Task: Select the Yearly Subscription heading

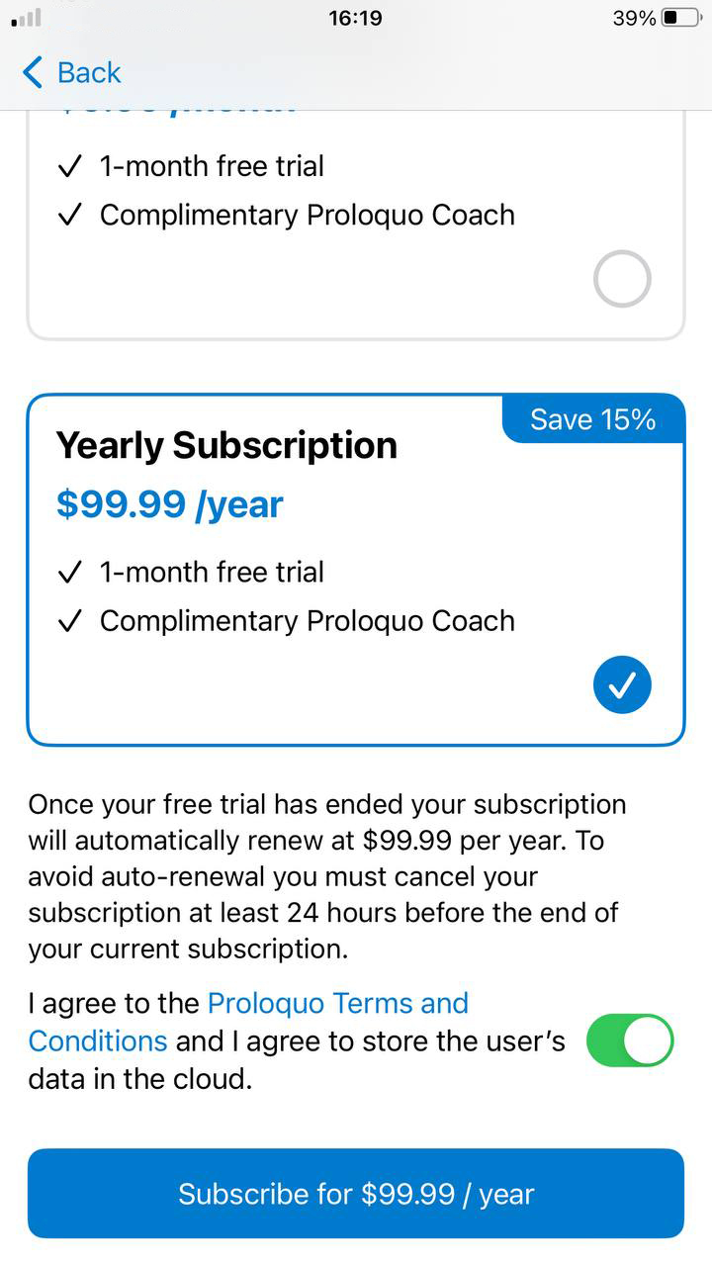Action: 226,445
